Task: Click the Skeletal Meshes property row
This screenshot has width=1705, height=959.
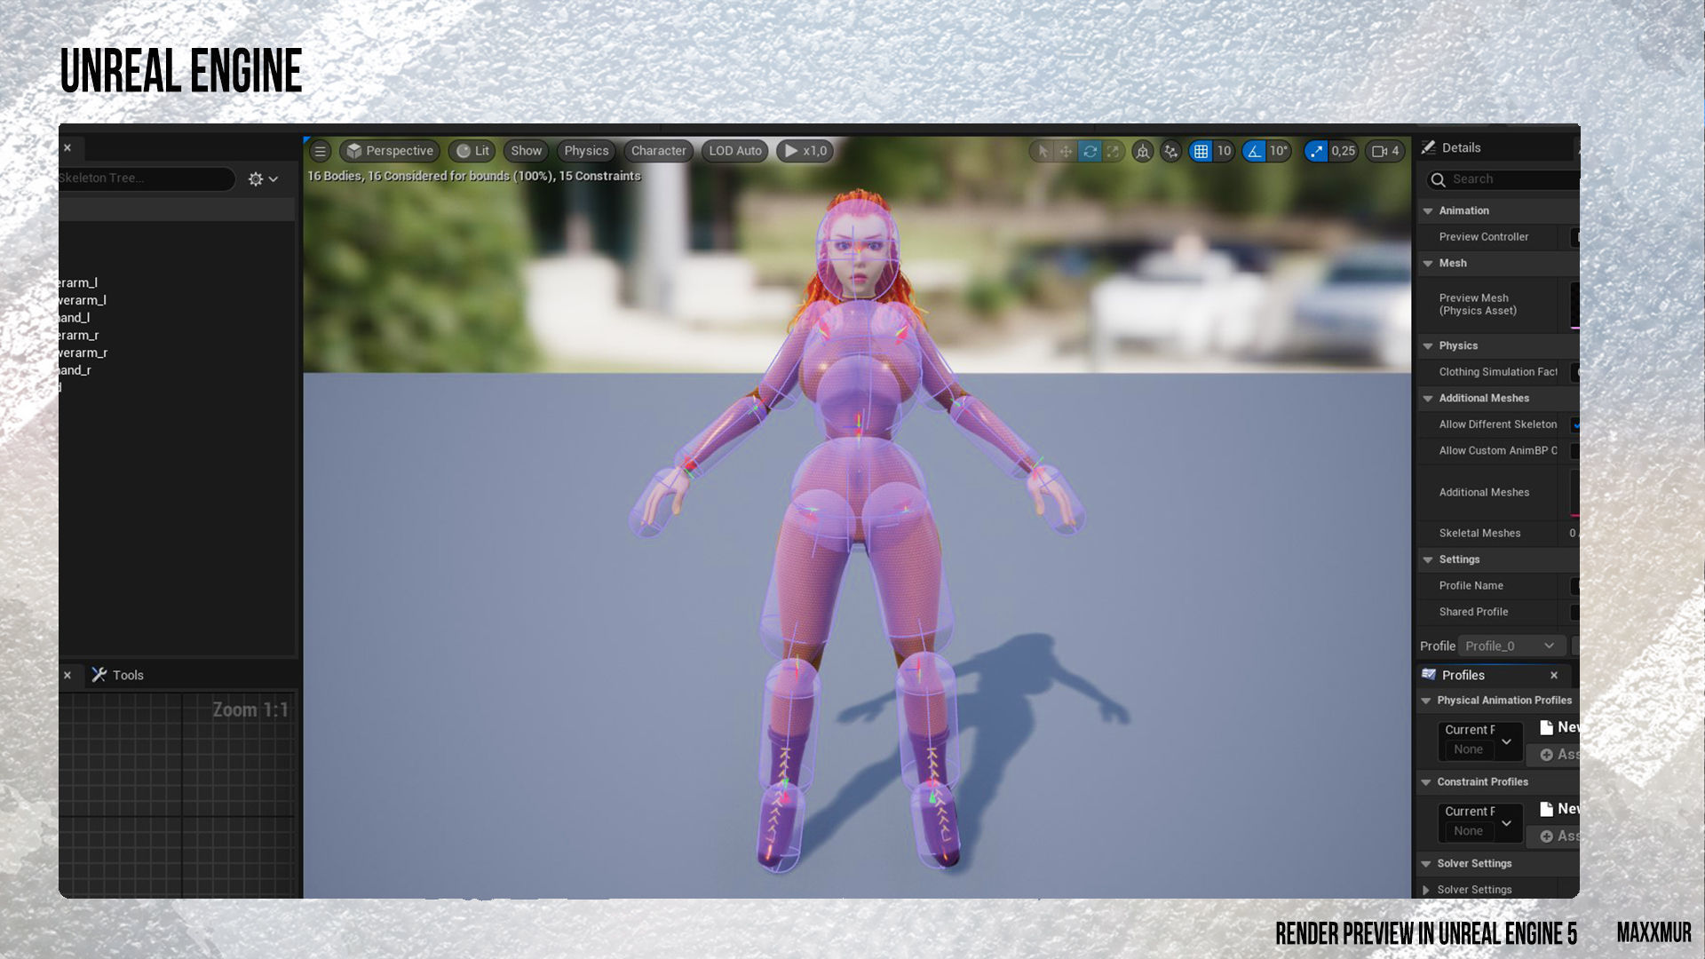Action: coord(1497,534)
